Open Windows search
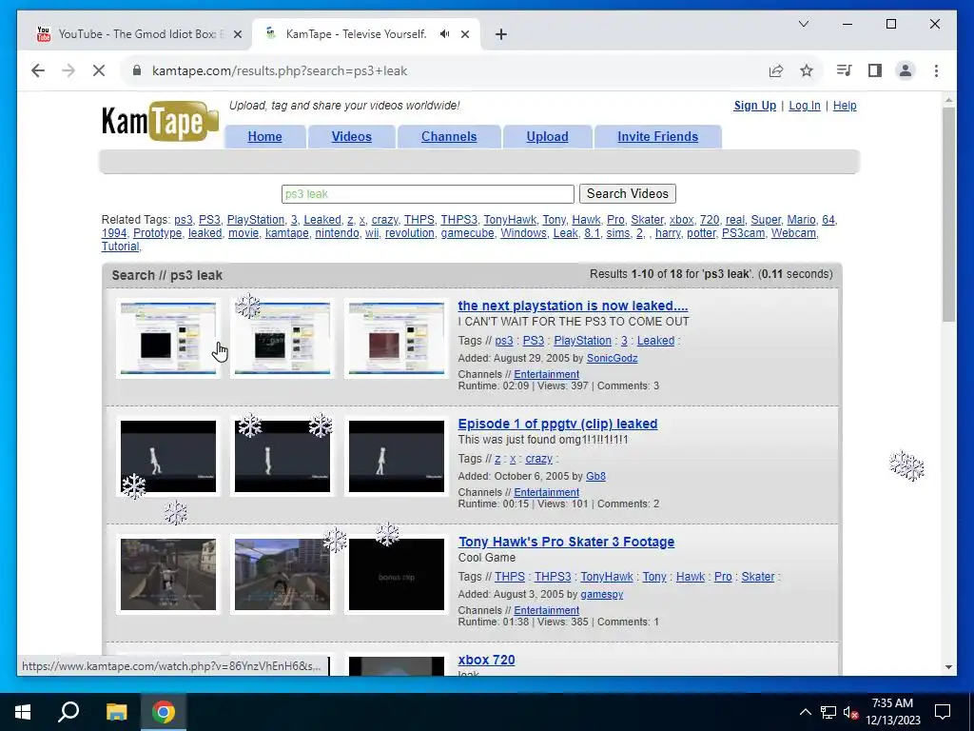This screenshot has width=974, height=731. pyautogui.click(x=68, y=712)
